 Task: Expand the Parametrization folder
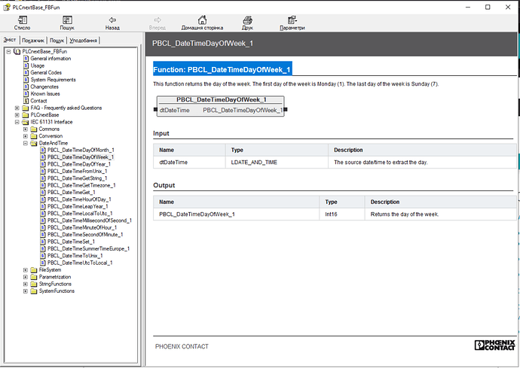(x=26, y=277)
